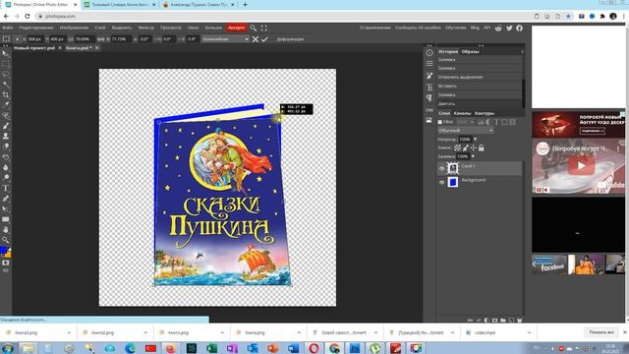Switch to the Paths tab
The width and height of the screenshot is (629, 354).
coord(485,114)
